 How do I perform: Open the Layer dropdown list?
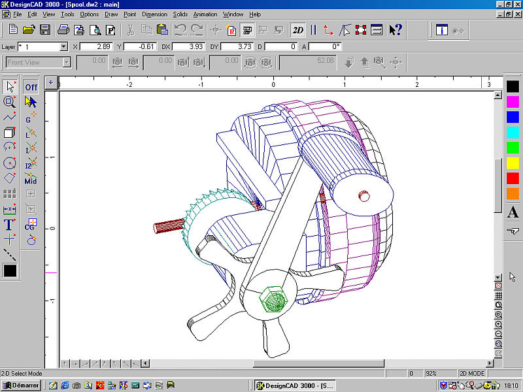63,46
